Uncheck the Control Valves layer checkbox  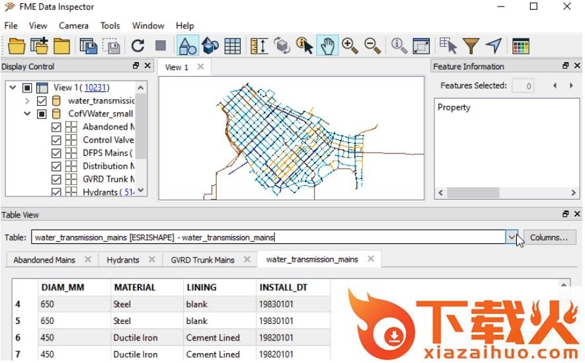coord(56,140)
